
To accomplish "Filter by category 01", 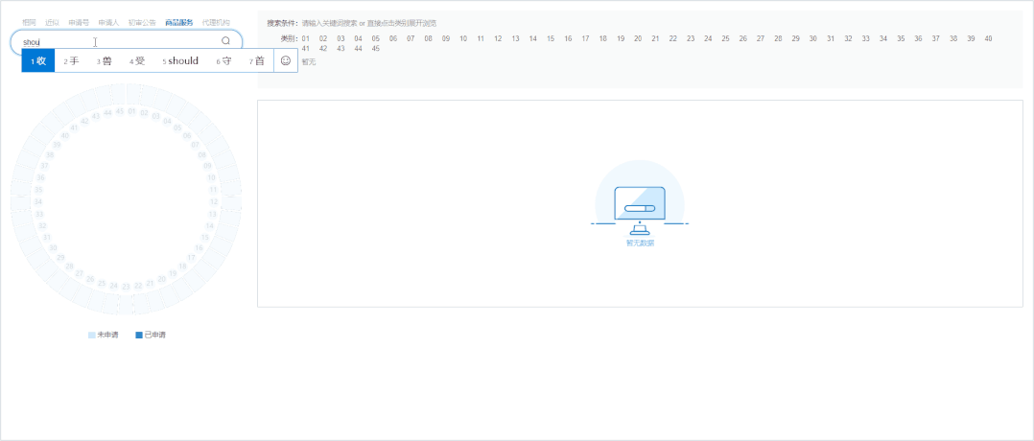I will [306, 39].
